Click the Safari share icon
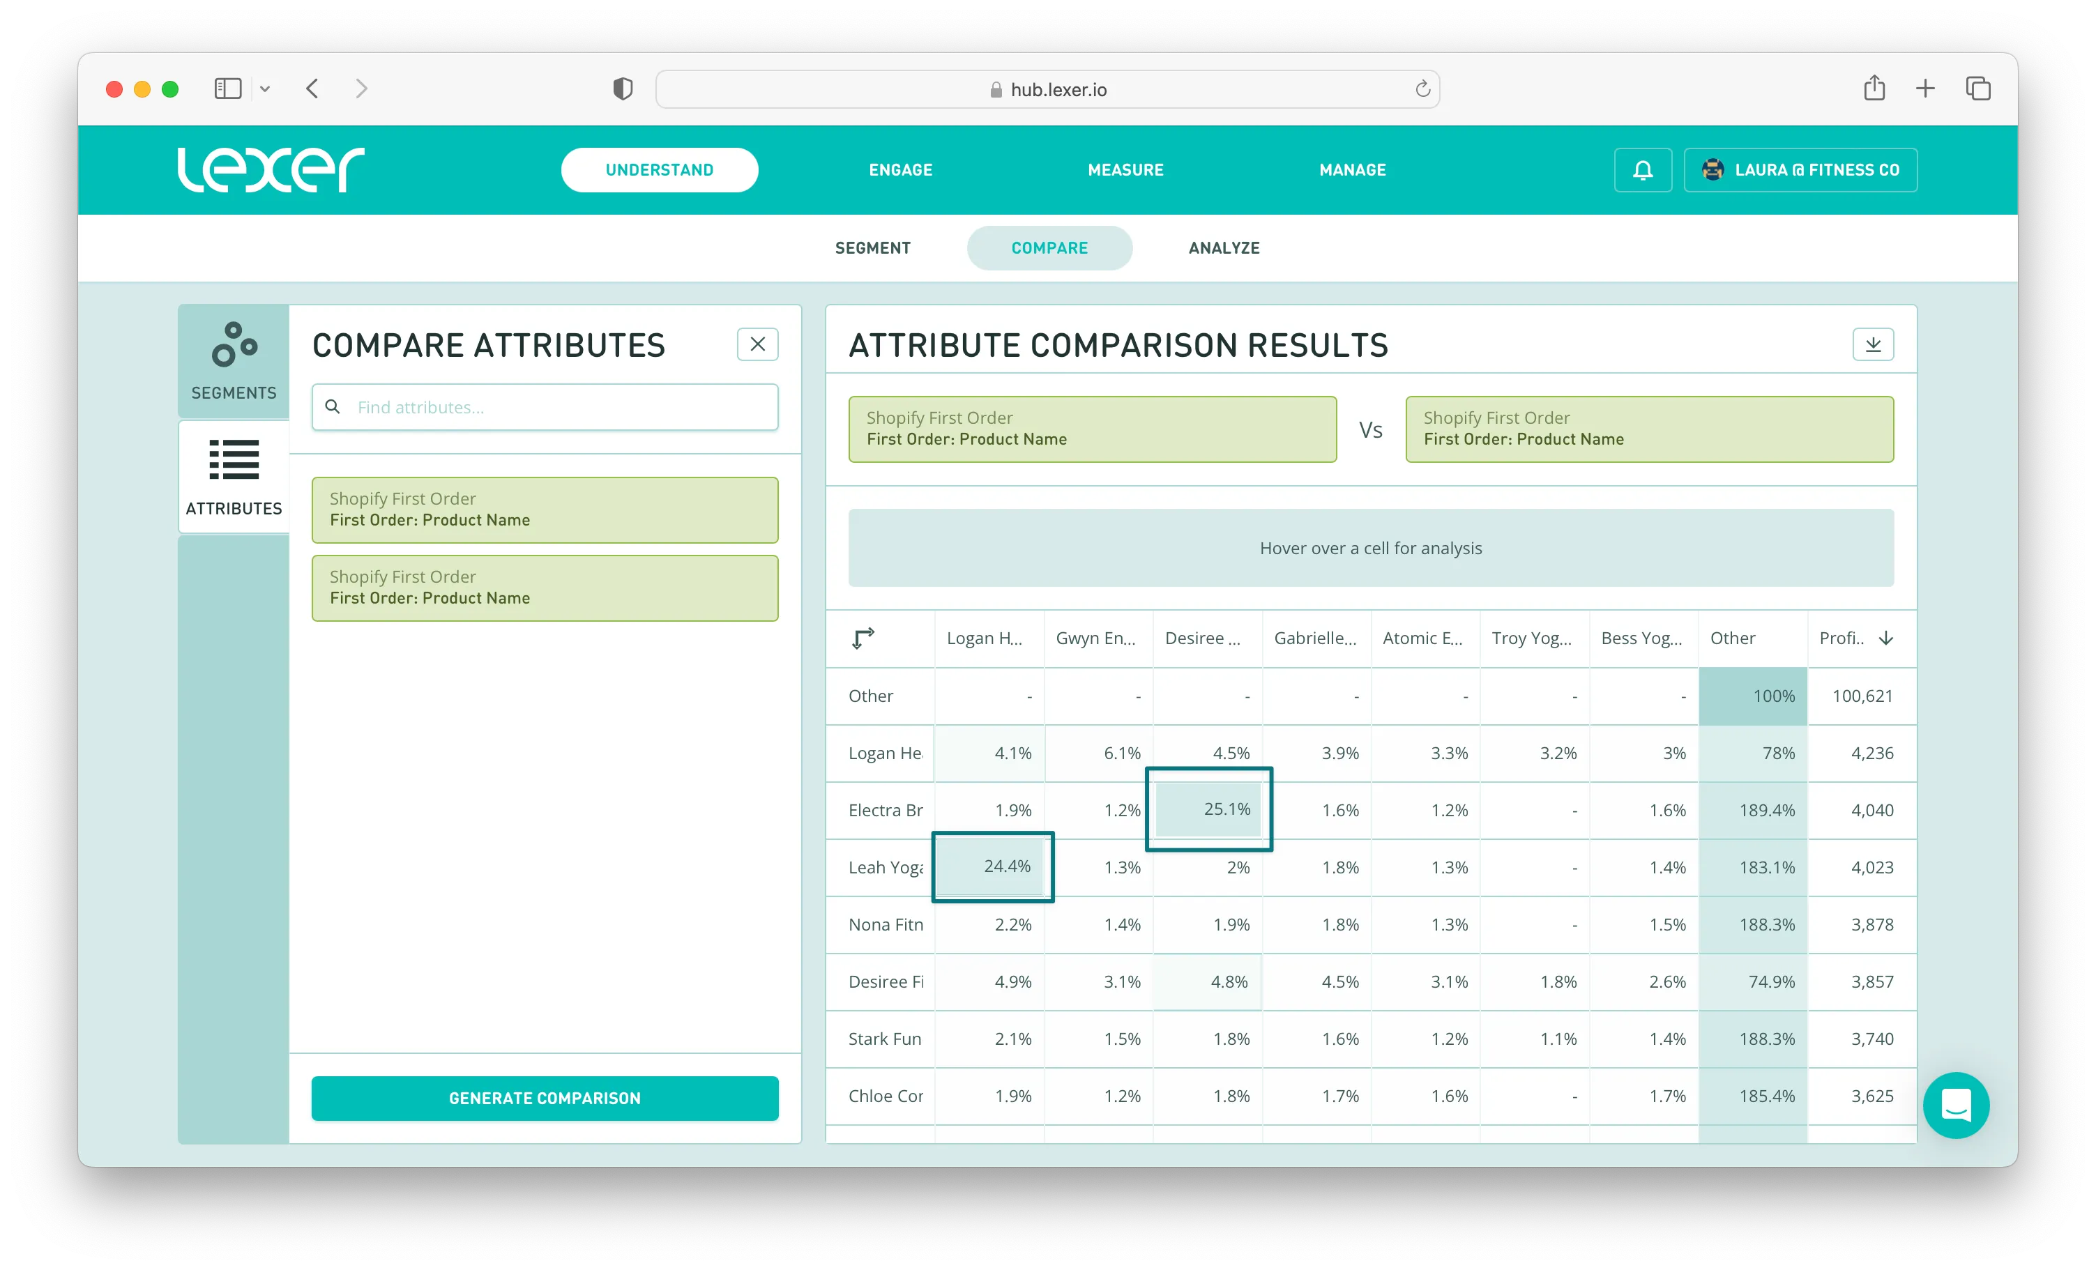 coord(1874,89)
